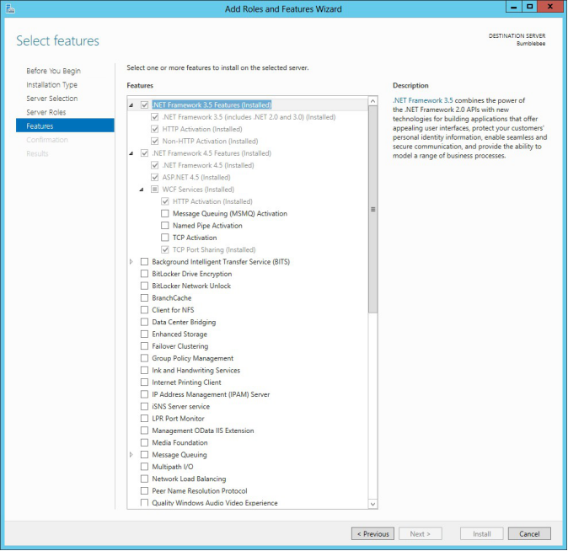Check Group Policy Management box
The image size is (568, 551).
[145, 358]
